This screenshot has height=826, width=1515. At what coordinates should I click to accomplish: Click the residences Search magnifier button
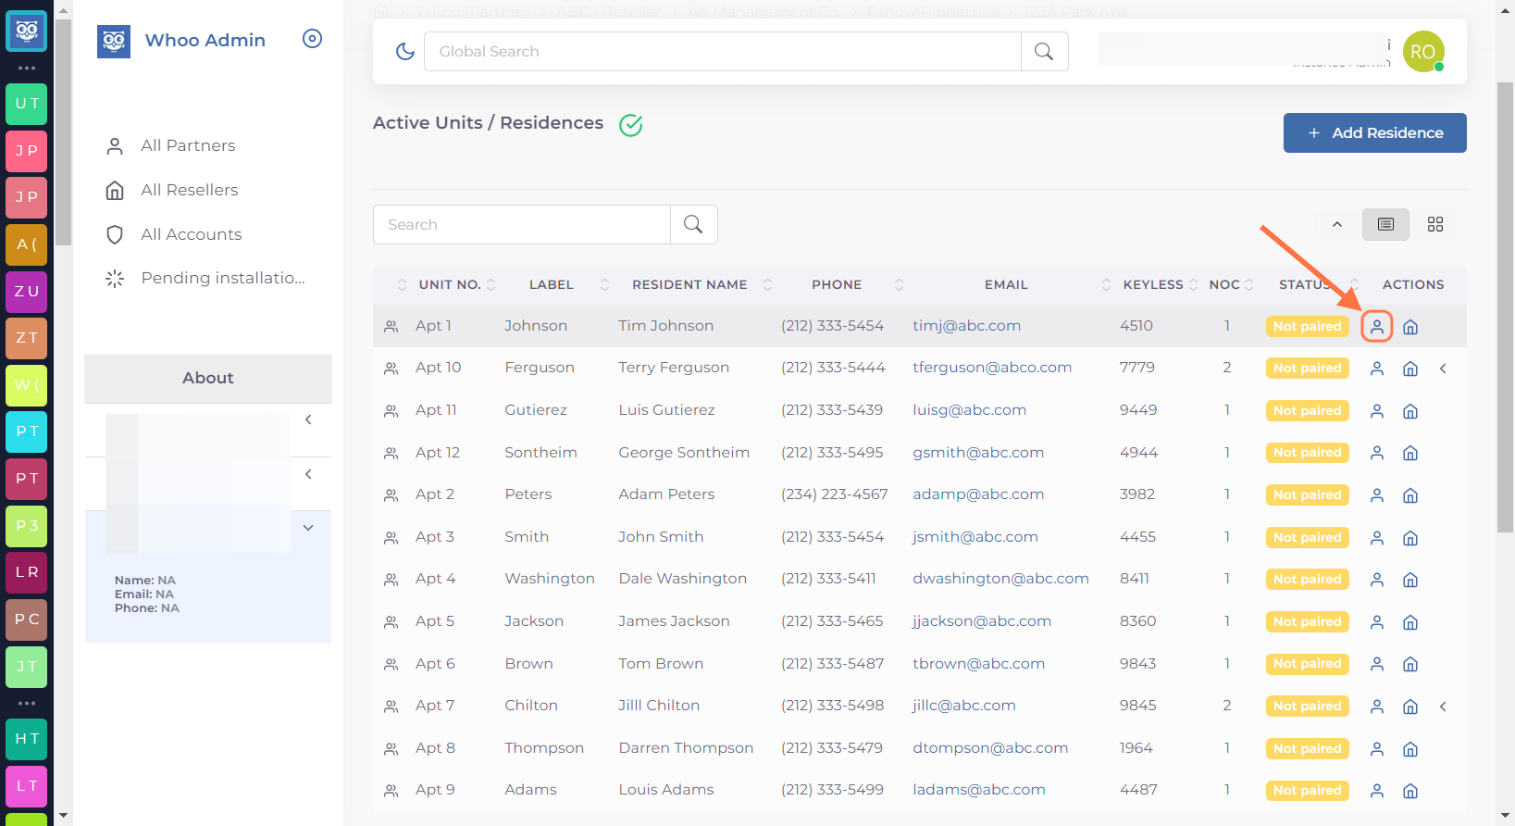point(693,224)
